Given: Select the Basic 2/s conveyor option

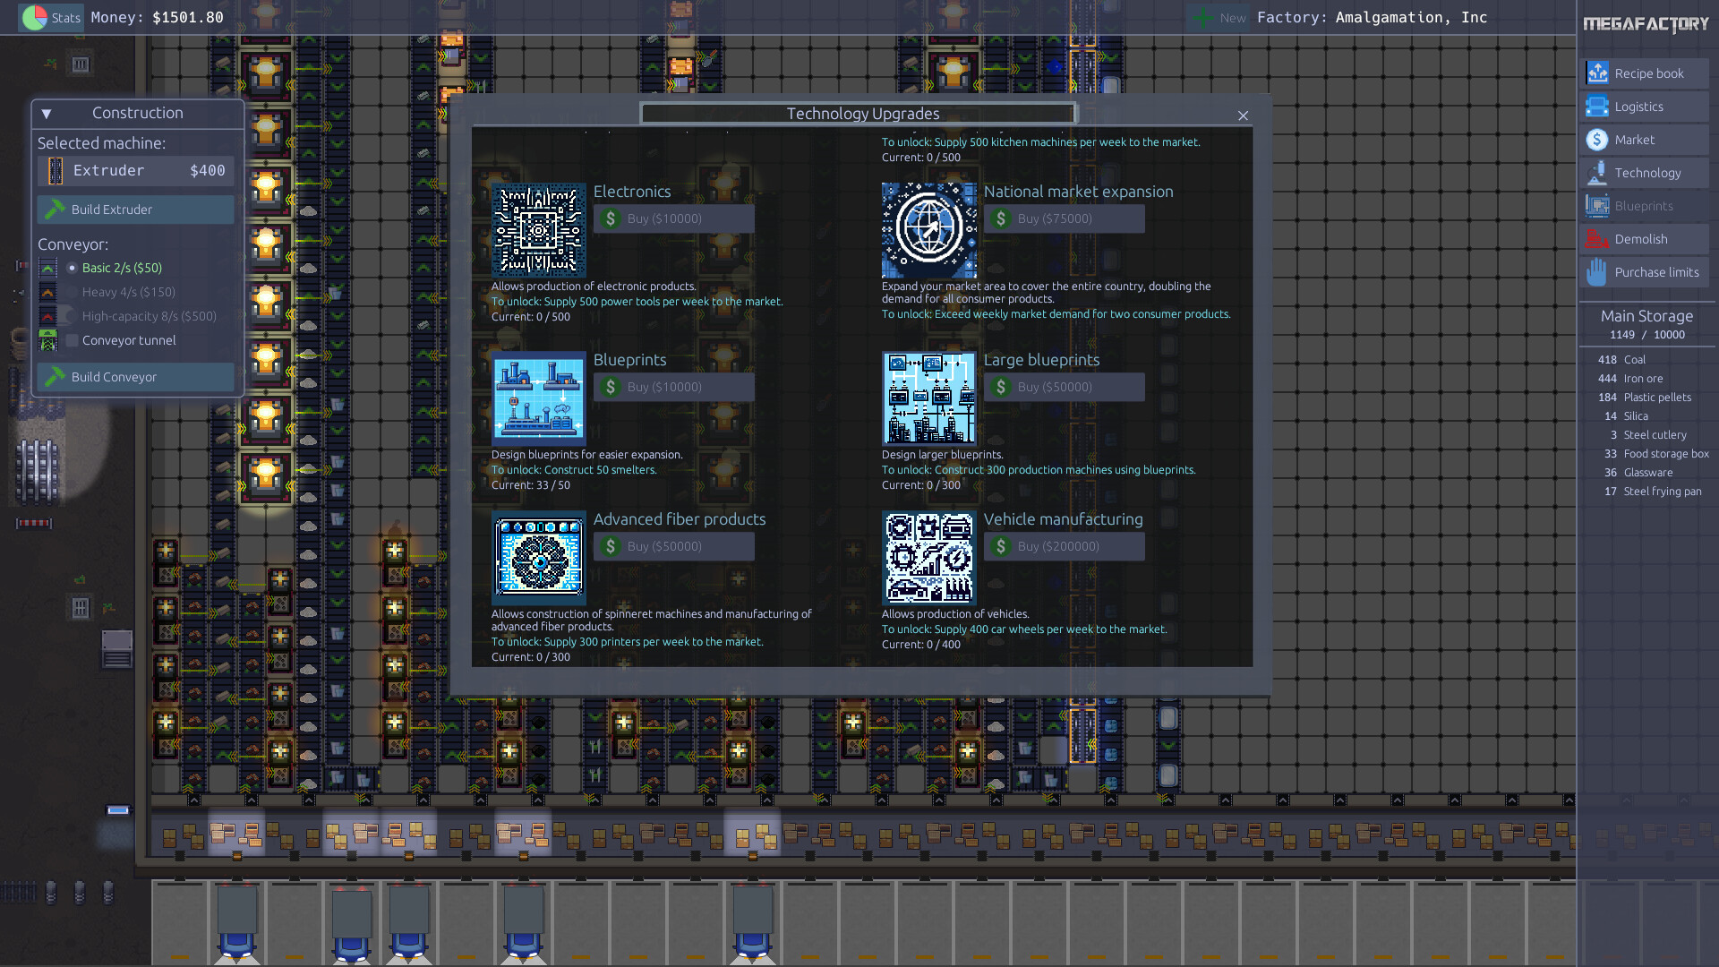Looking at the screenshot, I should tap(72, 267).
